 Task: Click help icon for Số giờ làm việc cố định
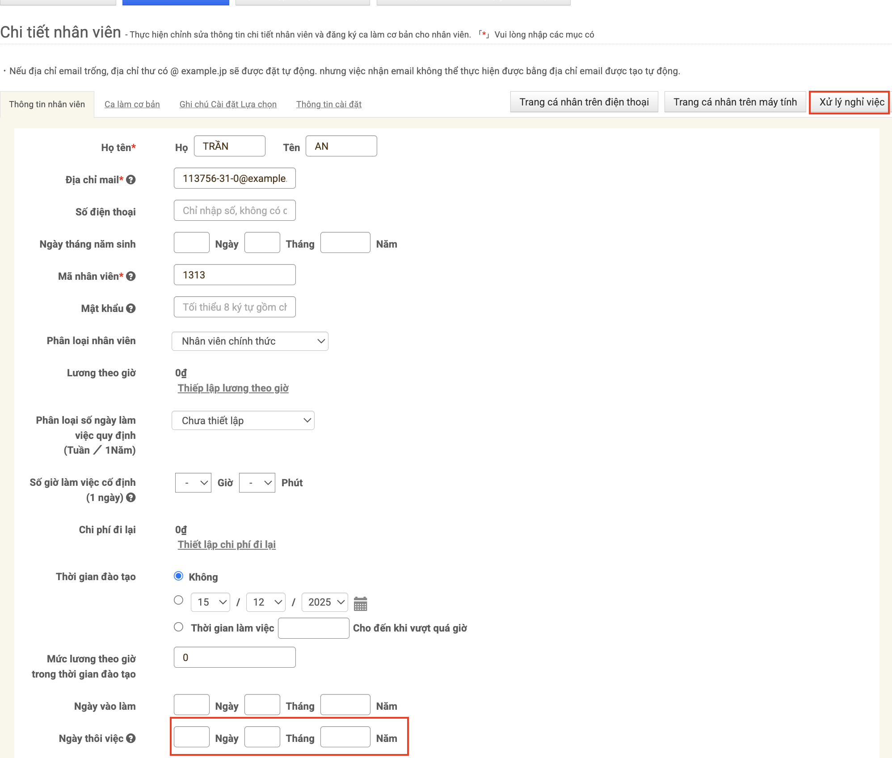(x=130, y=497)
